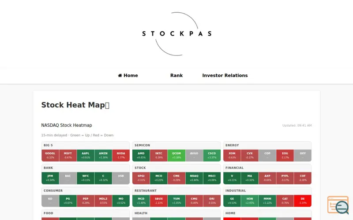The width and height of the screenshot is (353, 220).
Task: Click the INTC heatmap tile
Action: tap(159, 155)
